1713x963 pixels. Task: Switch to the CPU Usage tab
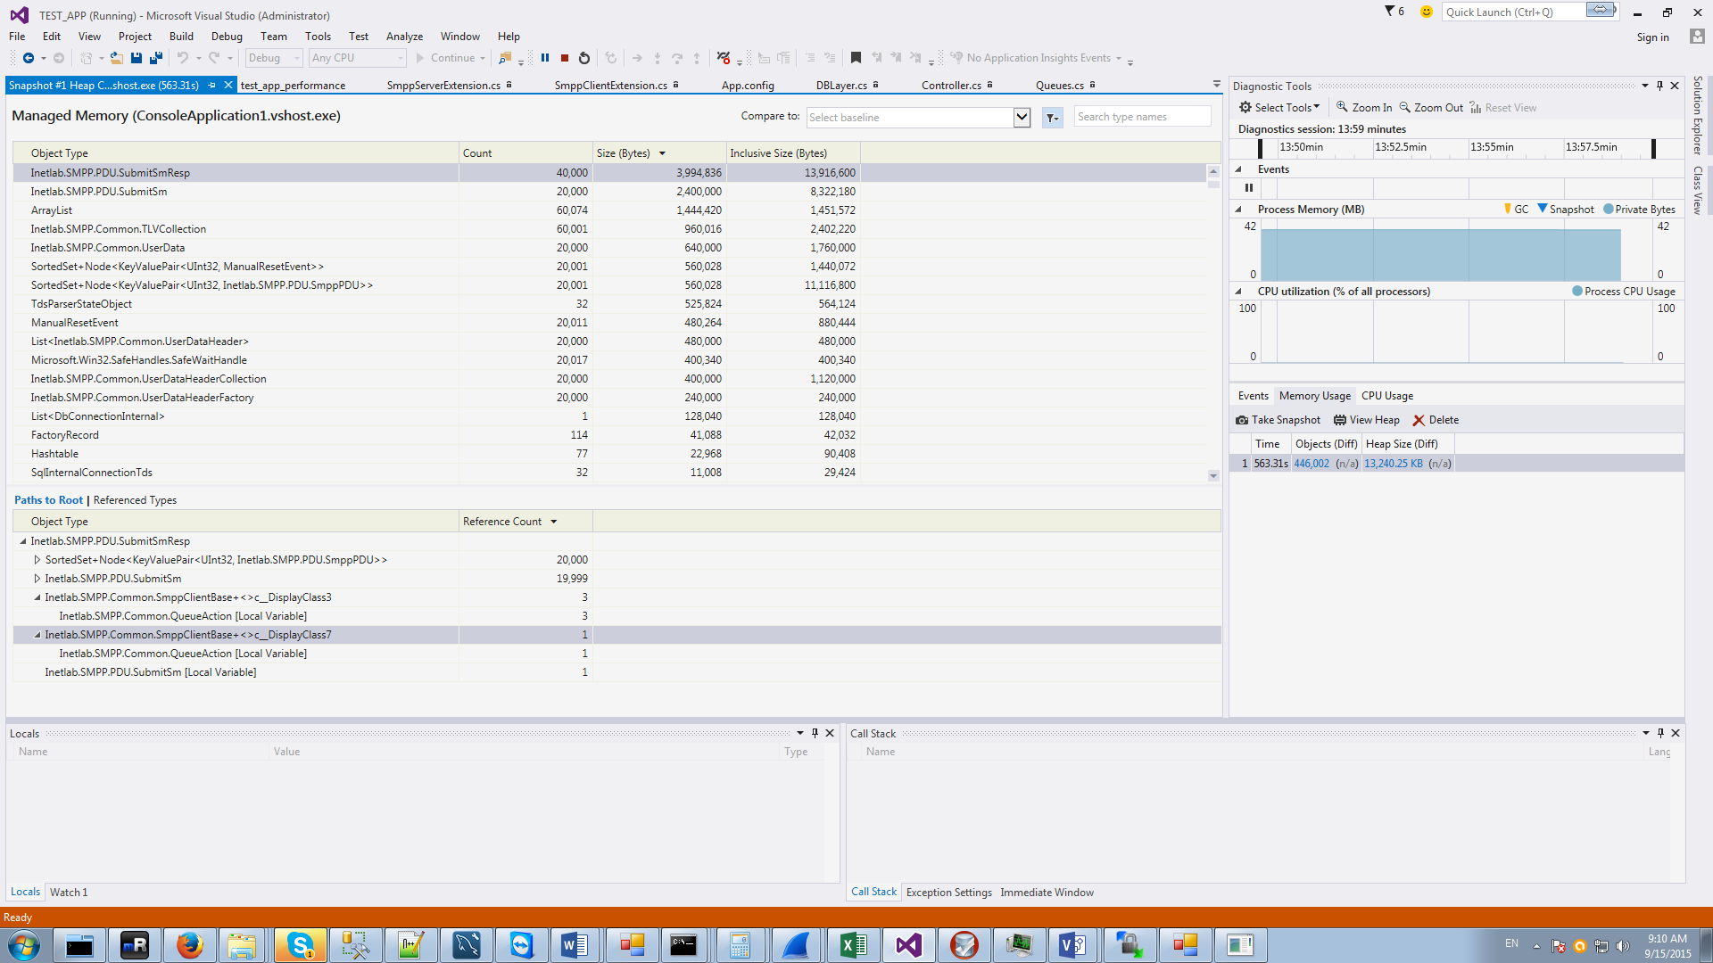(1387, 396)
